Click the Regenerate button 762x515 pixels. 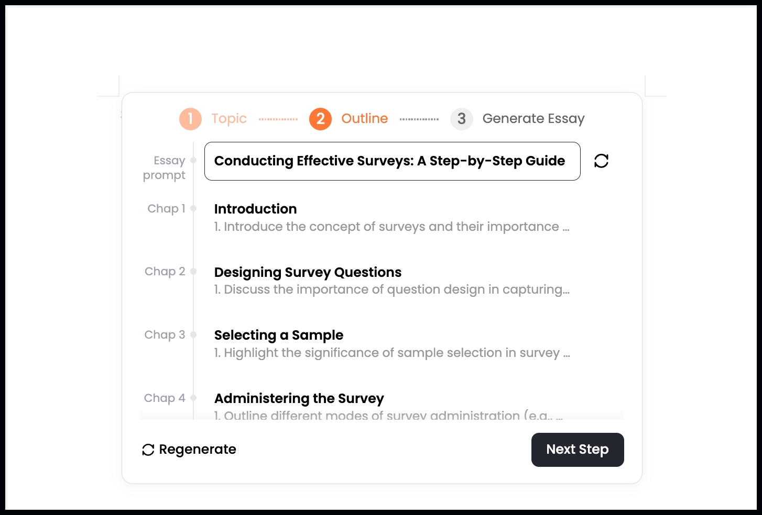pyautogui.click(x=189, y=450)
